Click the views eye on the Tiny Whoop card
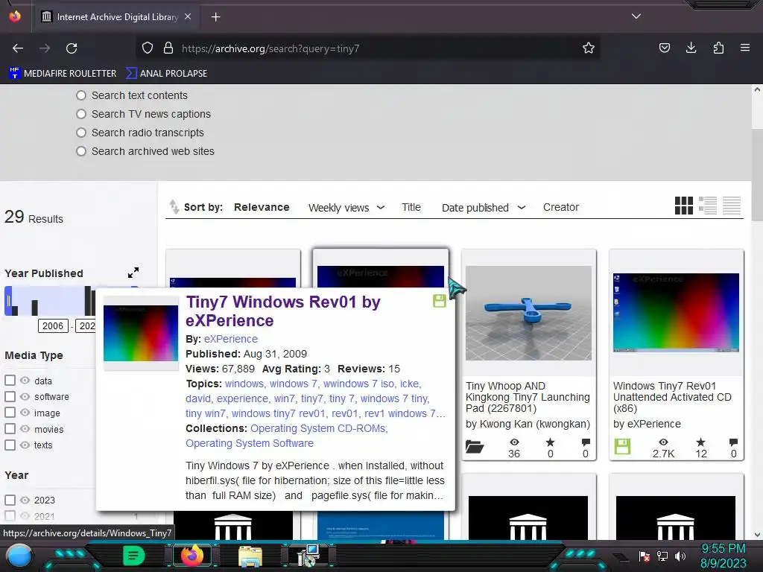Image resolution: width=763 pixels, height=572 pixels. click(514, 442)
